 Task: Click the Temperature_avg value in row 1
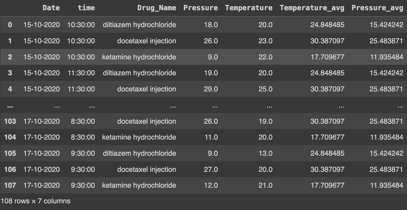click(x=327, y=41)
